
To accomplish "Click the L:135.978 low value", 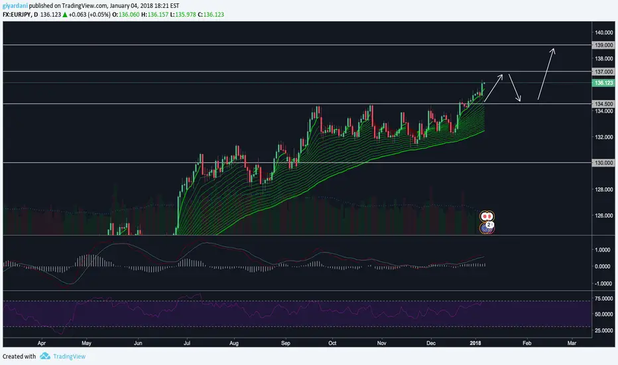I will pyautogui.click(x=183, y=15).
